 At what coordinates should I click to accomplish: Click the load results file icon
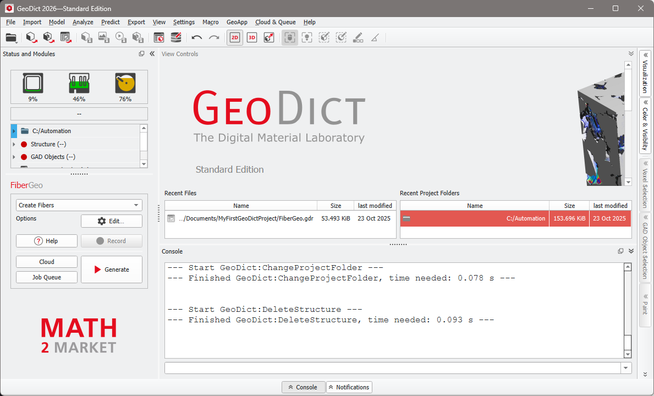point(65,37)
